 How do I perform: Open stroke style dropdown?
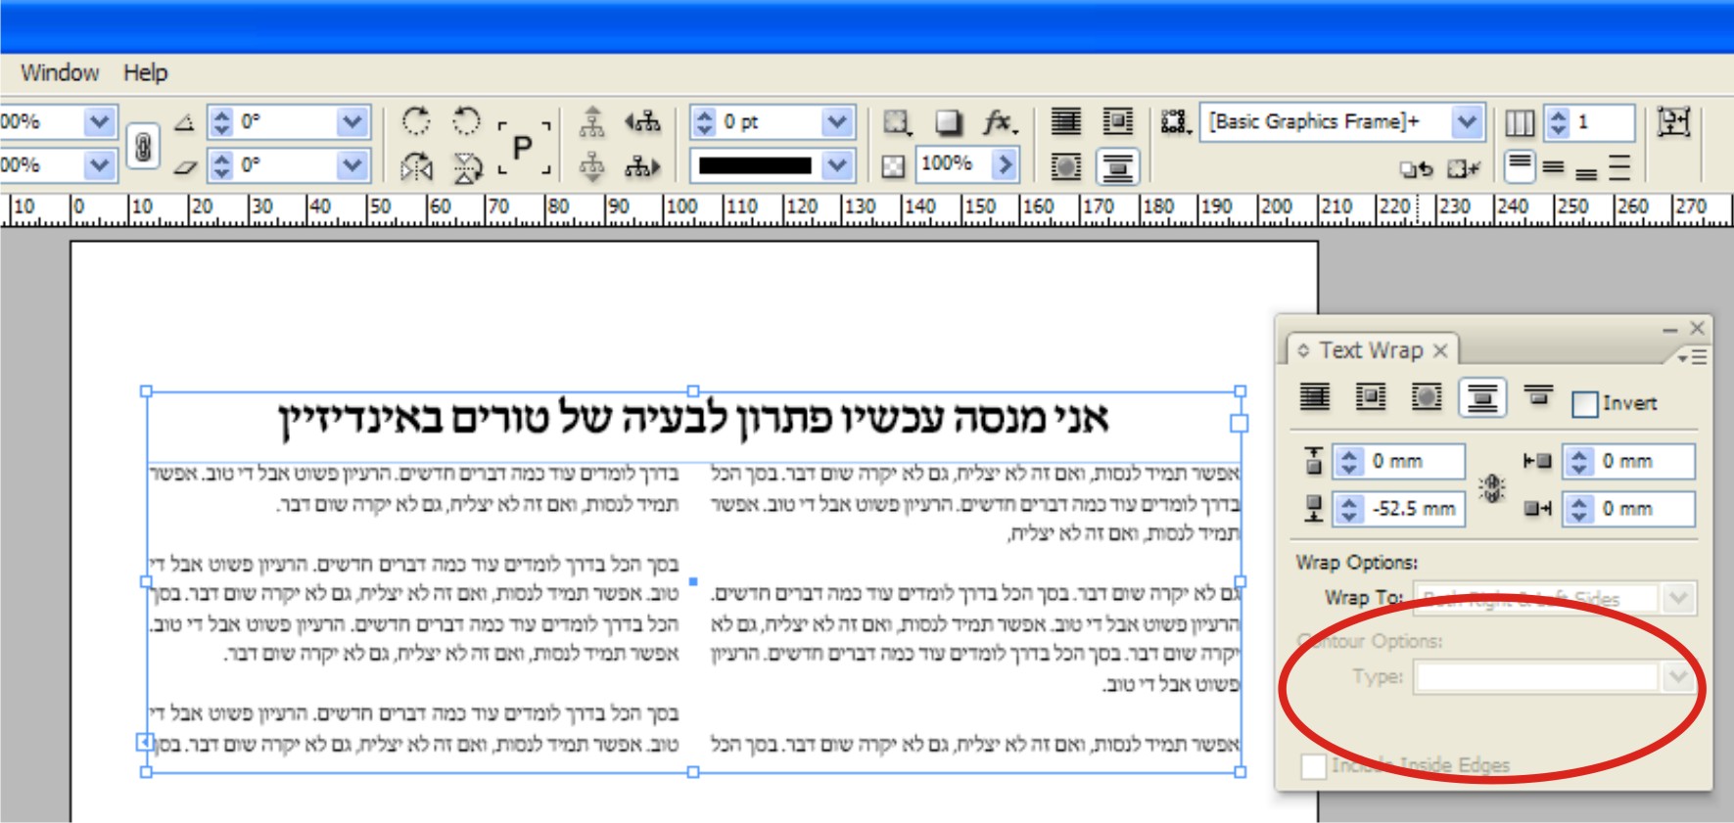click(x=836, y=164)
